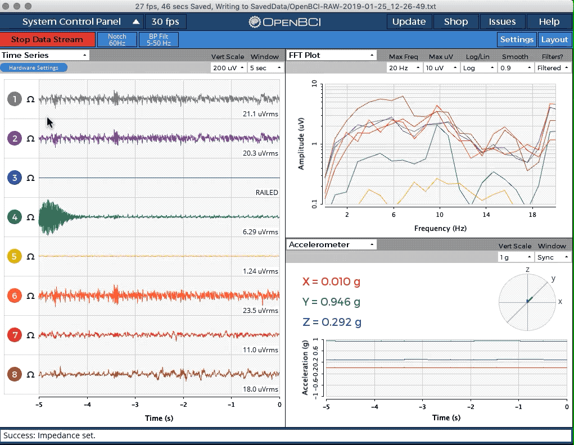Click the red channel 7 circle
The image size is (574, 445).
pyautogui.click(x=15, y=335)
